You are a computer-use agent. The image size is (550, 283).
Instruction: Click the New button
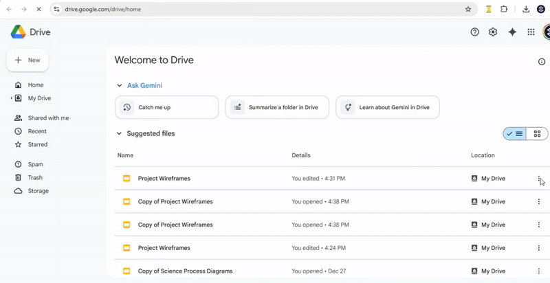tap(27, 60)
